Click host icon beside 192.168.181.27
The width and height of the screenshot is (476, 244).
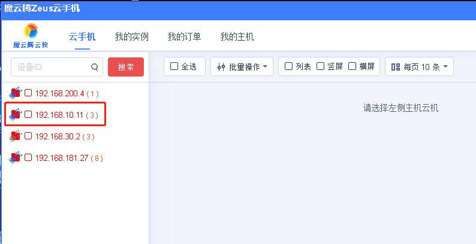point(16,158)
